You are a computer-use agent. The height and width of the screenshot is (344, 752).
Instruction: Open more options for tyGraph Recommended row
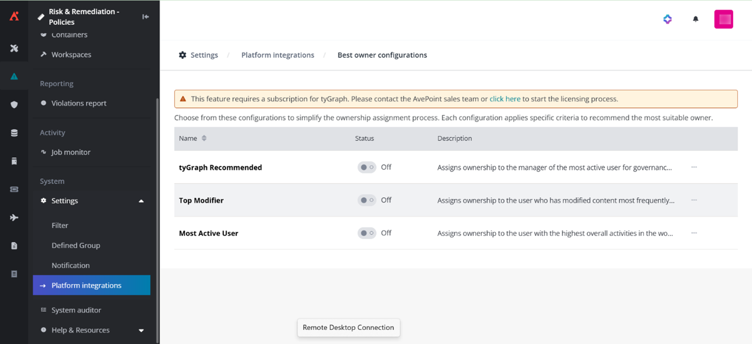point(694,167)
